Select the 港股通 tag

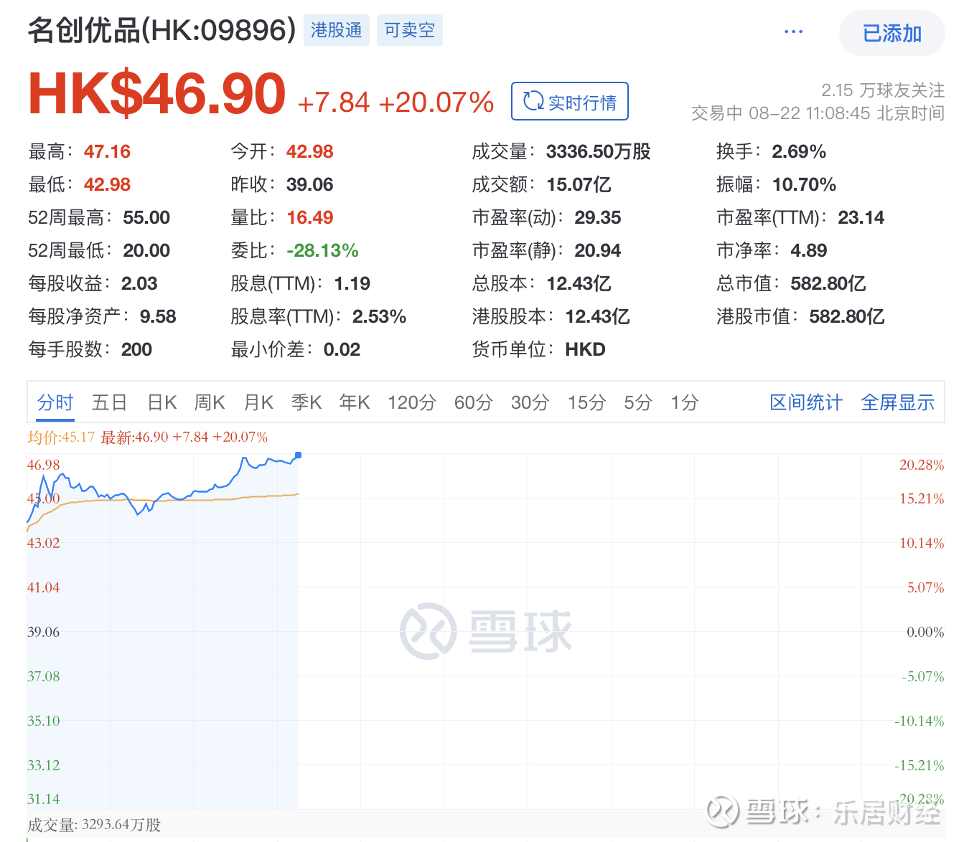point(336,30)
